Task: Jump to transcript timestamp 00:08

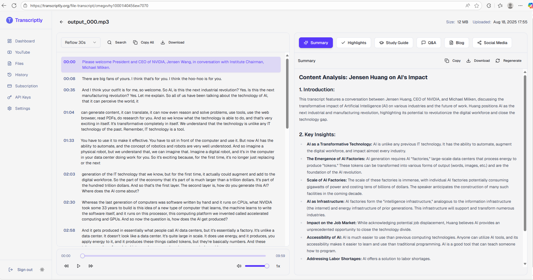Action: [x=69, y=79]
